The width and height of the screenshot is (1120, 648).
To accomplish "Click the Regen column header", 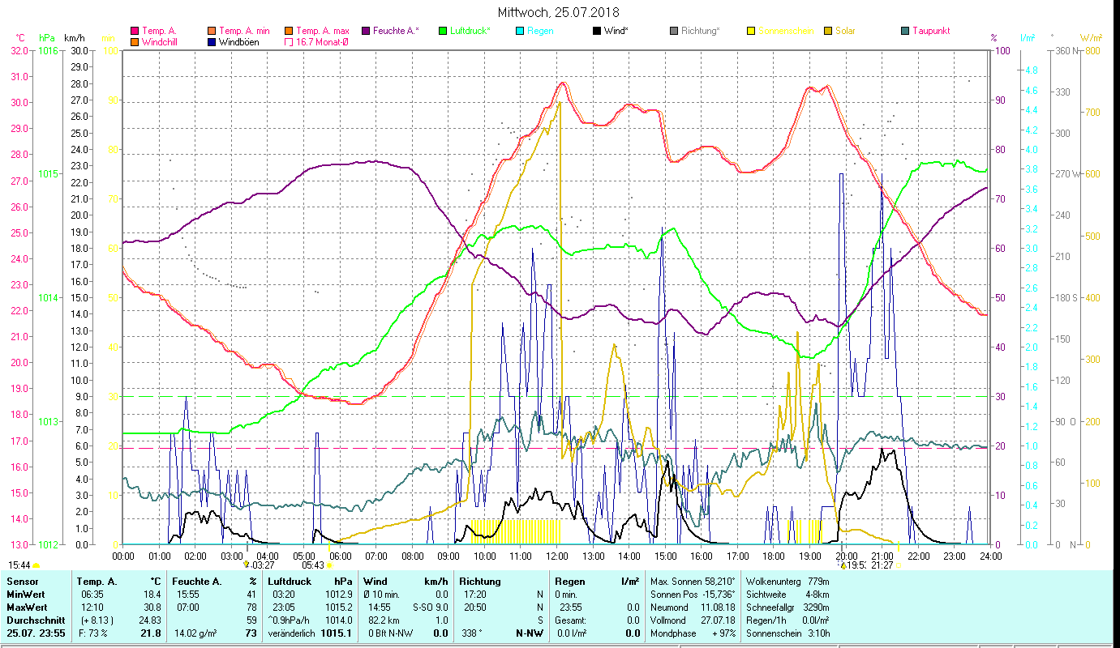I will (570, 582).
